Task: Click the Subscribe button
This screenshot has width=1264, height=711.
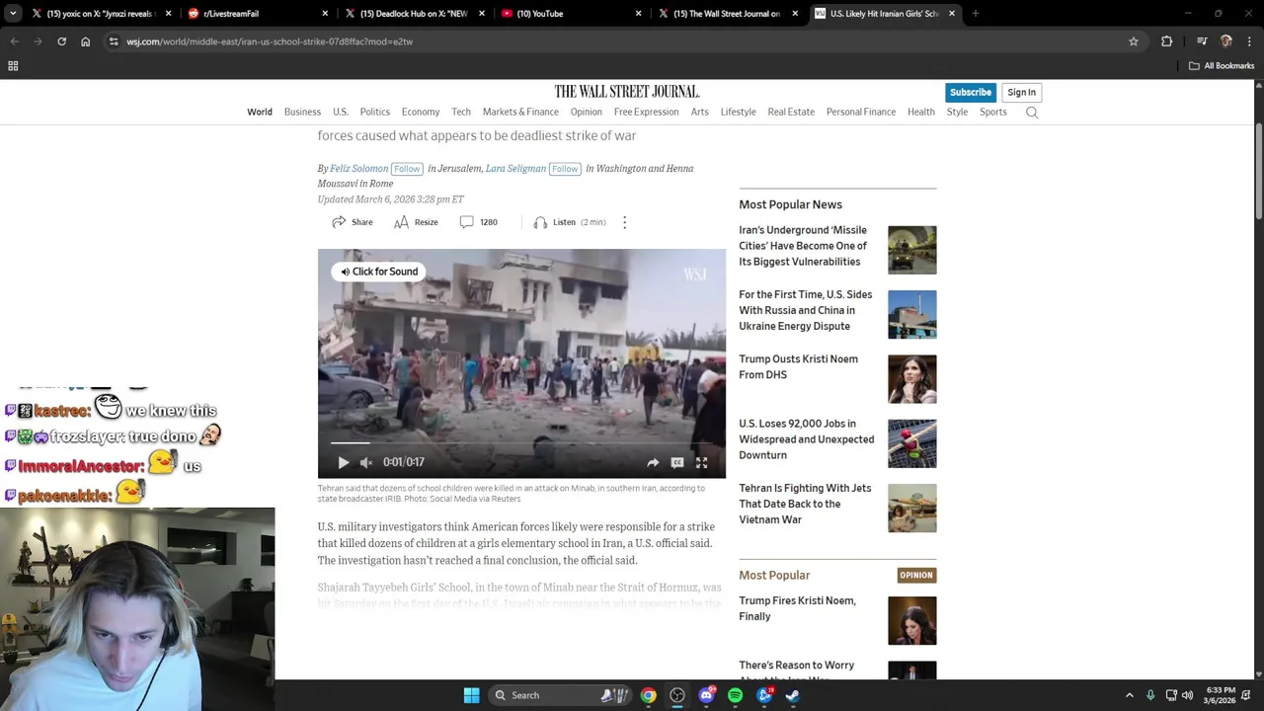Action: [970, 92]
